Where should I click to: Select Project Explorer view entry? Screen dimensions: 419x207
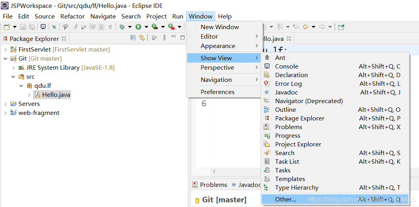pyautogui.click(x=335, y=144)
